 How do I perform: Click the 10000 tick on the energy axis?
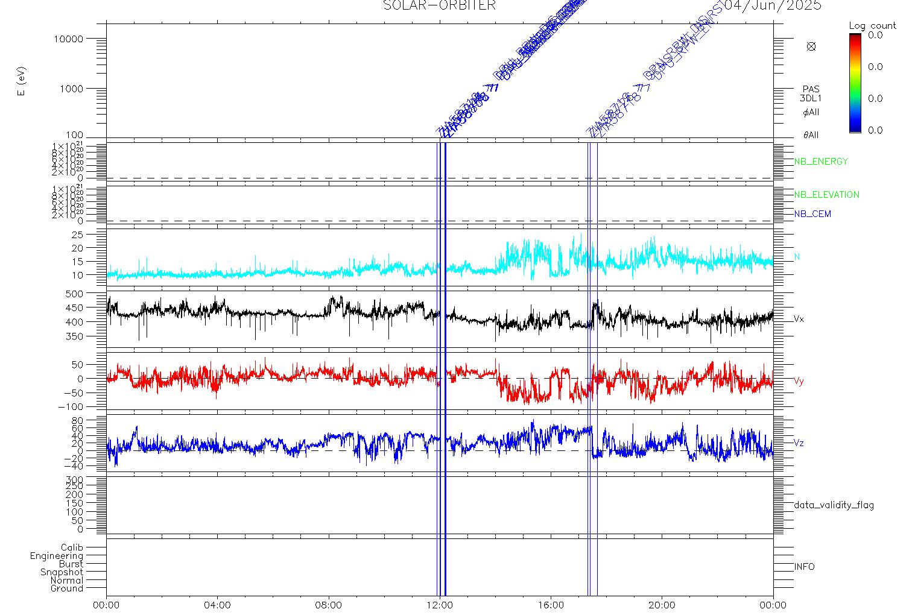pyautogui.click(x=69, y=39)
